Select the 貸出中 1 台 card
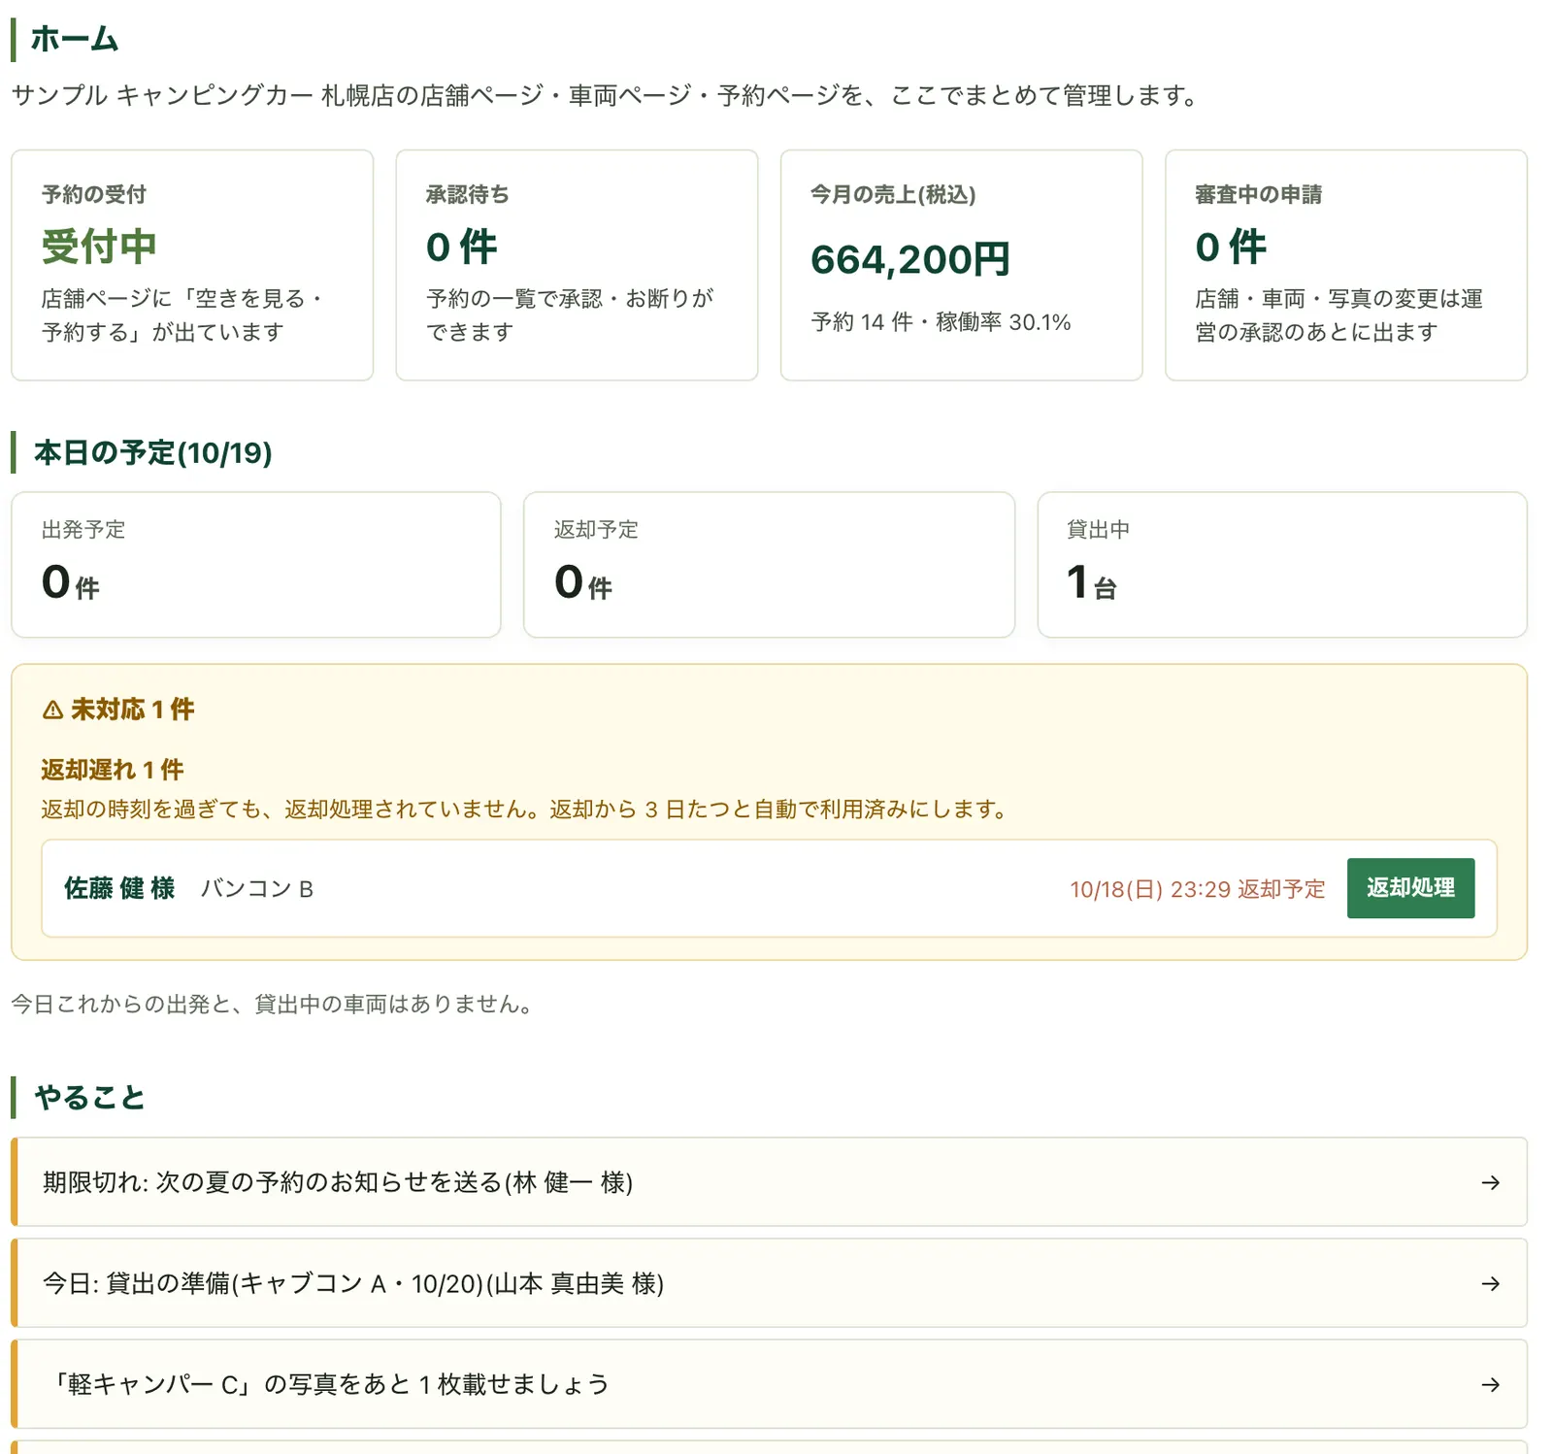The height and width of the screenshot is (1454, 1553). (x=1282, y=565)
